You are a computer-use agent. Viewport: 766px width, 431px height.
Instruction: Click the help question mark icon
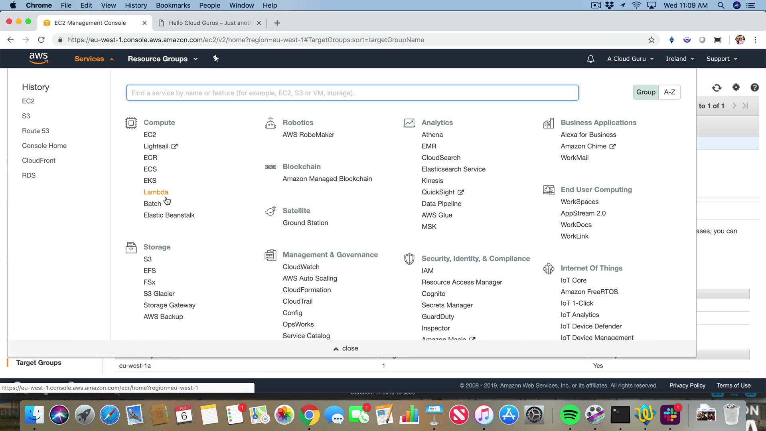pyautogui.click(x=754, y=87)
